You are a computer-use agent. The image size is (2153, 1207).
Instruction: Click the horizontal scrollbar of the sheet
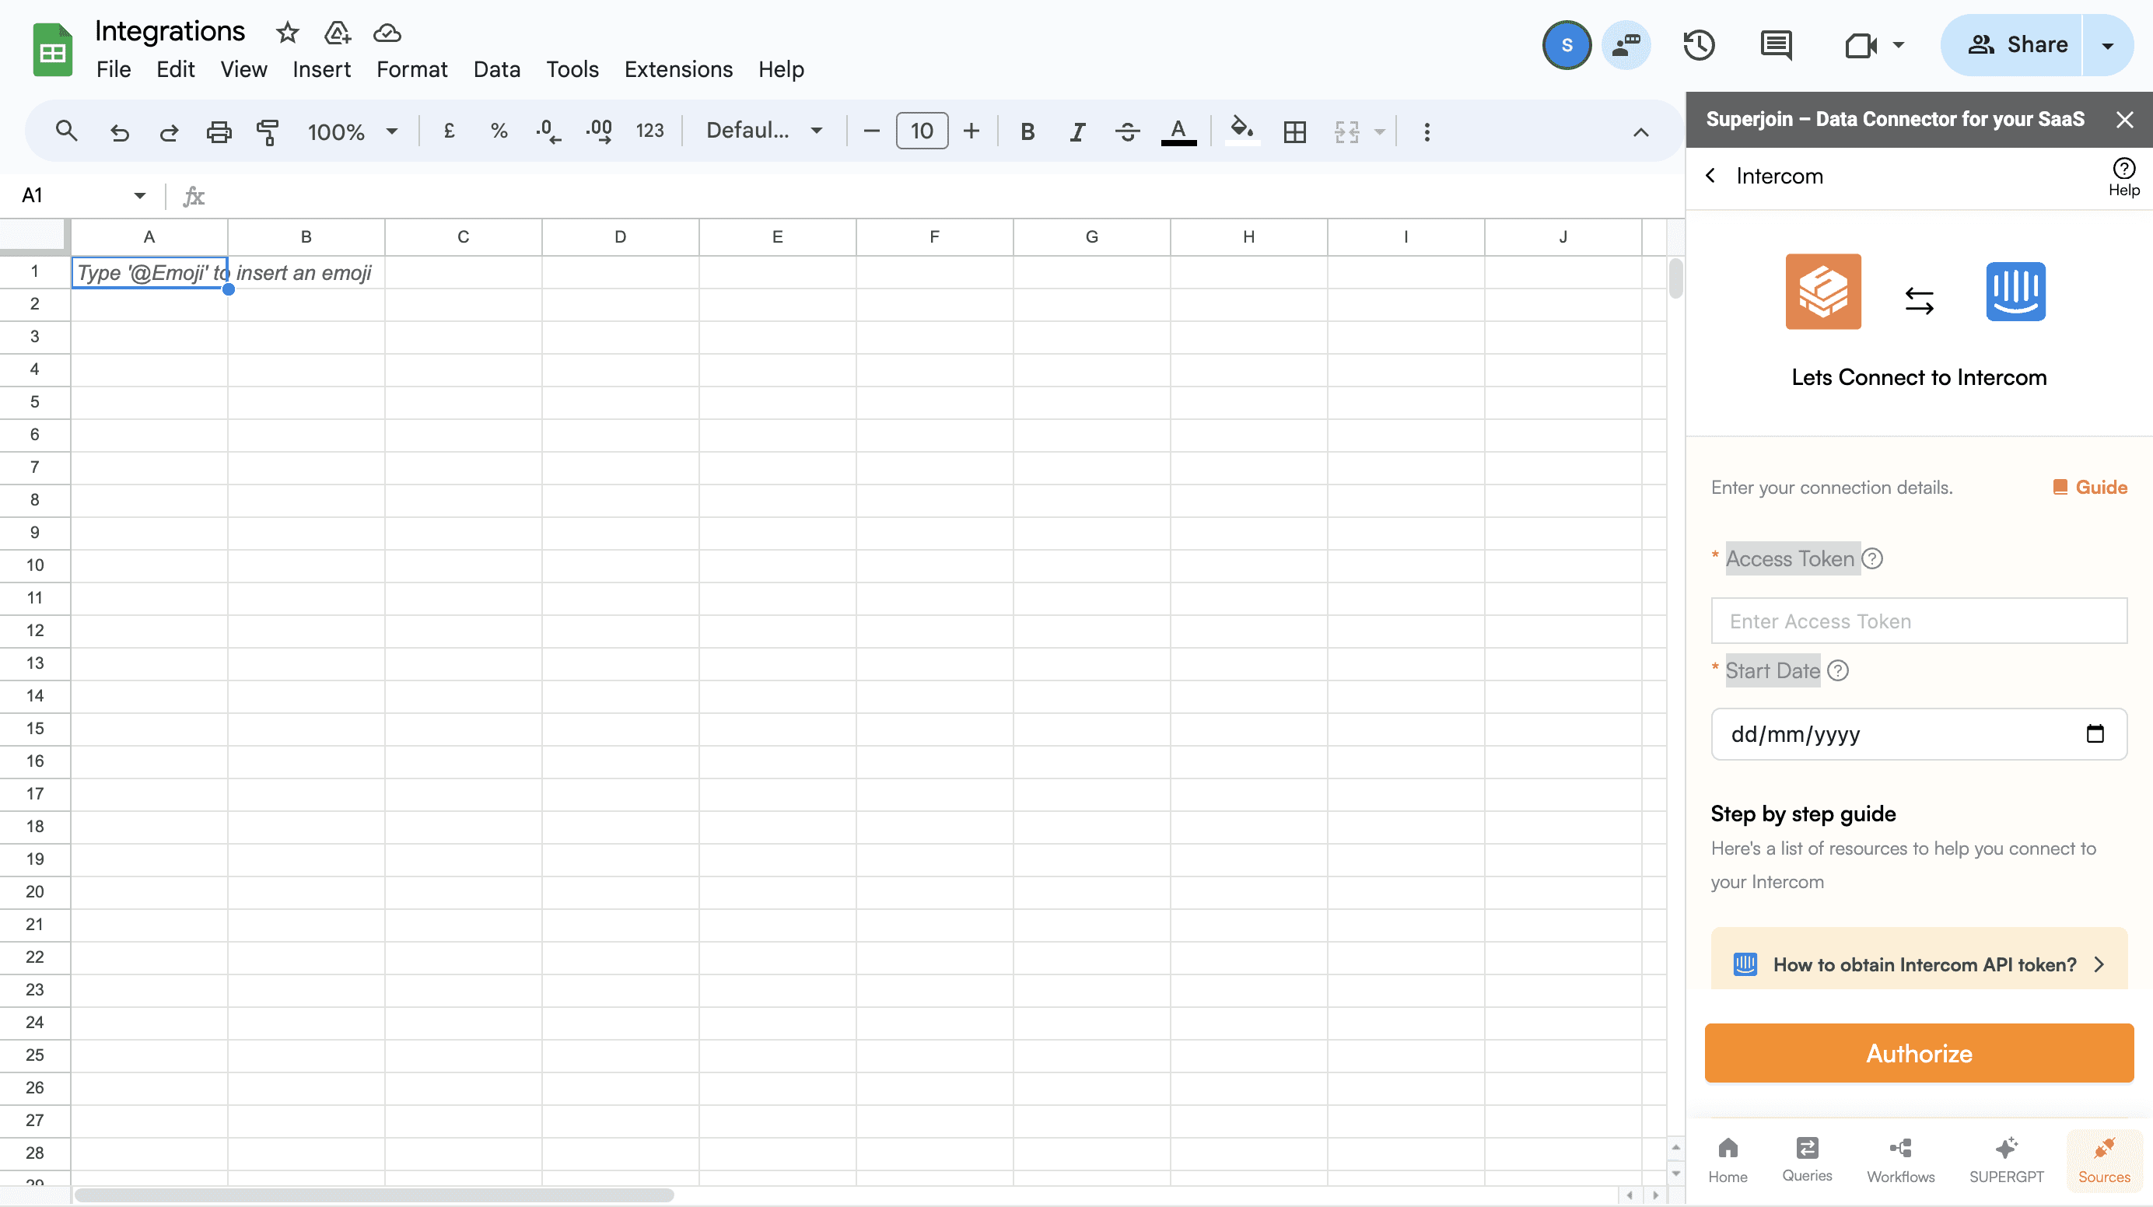point(374,1195)
